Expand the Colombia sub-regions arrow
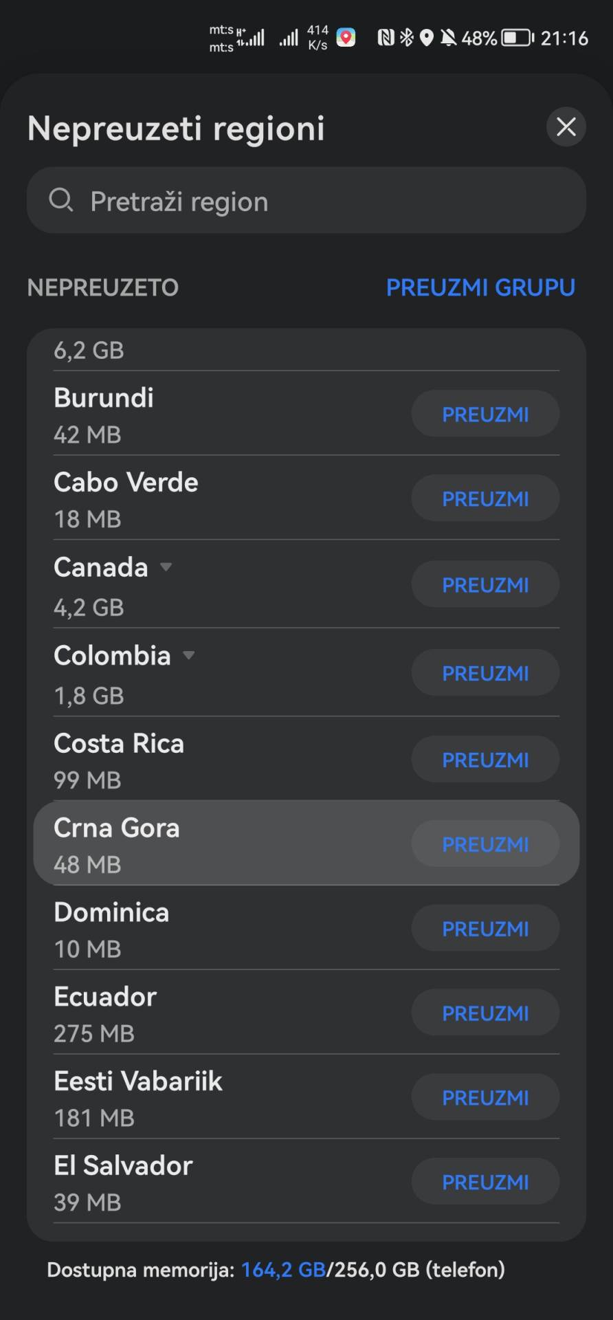Screen dimensions: 613x1320 pos(188,655)
